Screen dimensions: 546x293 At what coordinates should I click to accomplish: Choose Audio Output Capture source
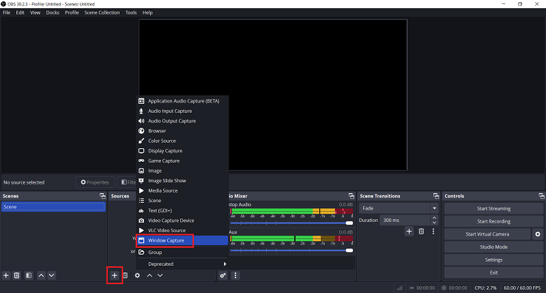point(182,121)
